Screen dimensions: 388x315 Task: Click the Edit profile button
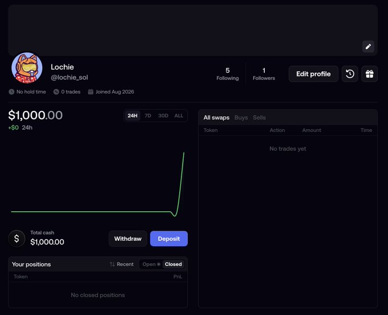click(313, 74)
